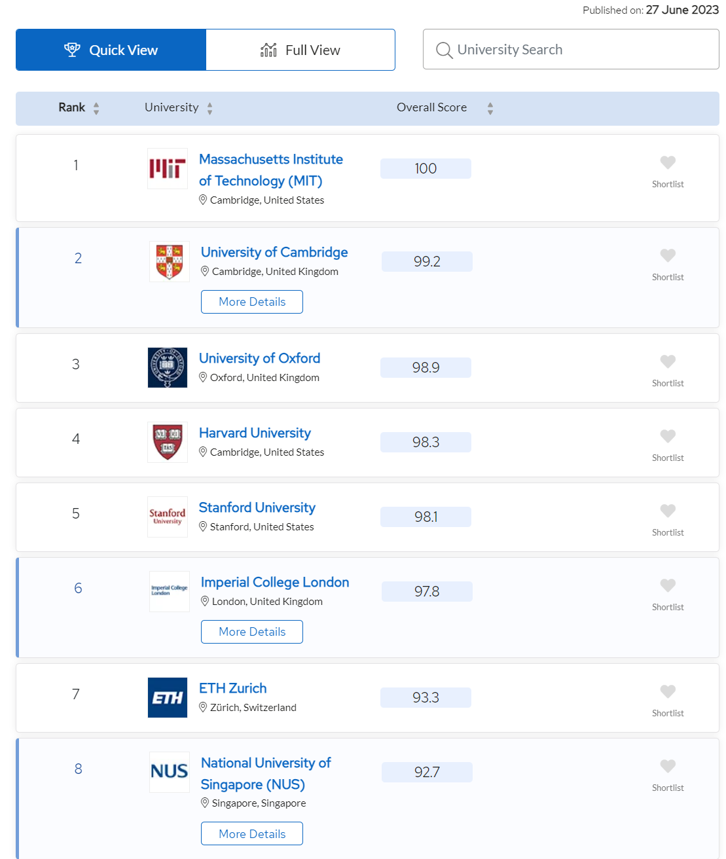Click the NUS logo
This screenshot has width=726, height=859.
[x=170, y=773]
